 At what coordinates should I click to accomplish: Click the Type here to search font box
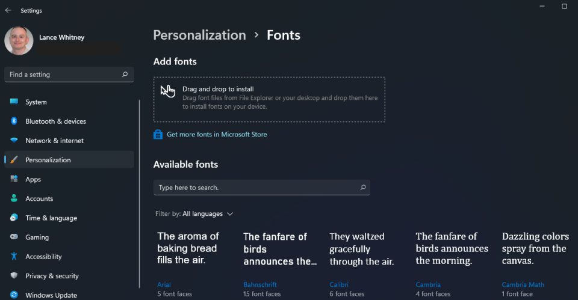coord(262,188)
